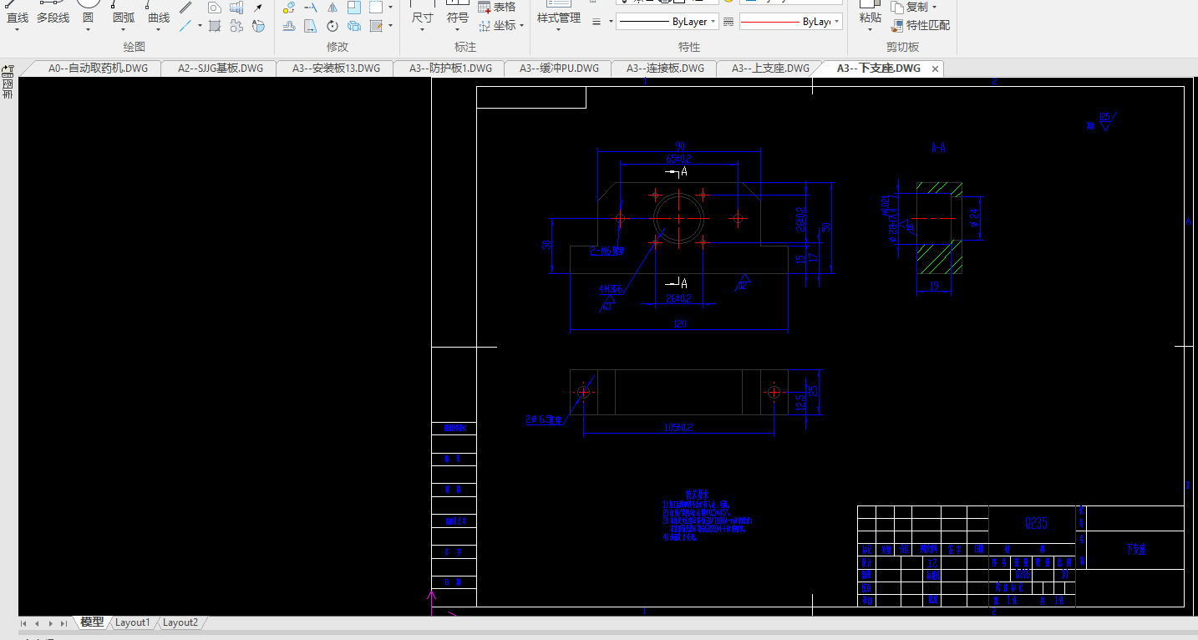The width and height of the screenshot is (1198, 640).
Task: Click the offset icon in 修改 panel
Action: [x=289, y=26]
